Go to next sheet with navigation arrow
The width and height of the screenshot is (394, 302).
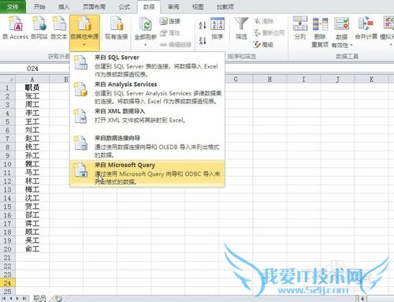tap(17, 299)
